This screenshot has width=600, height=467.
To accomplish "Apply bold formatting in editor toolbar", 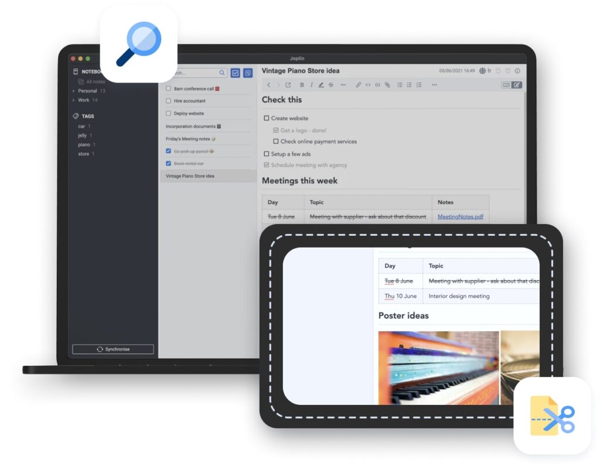I will (x=302, y=85).
